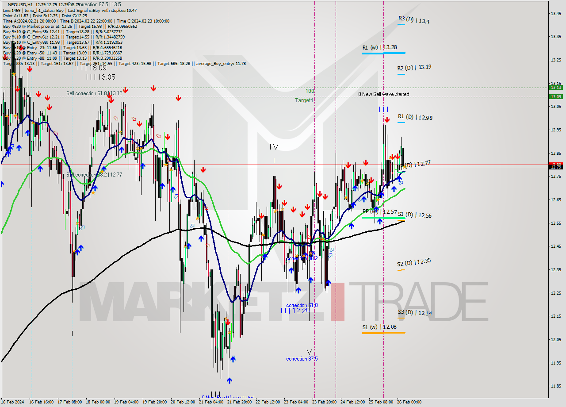The width and height of the screenshot is (566, 407).
Task: Select the S2 (D) 12.35 support label
Action: point(414,263)
